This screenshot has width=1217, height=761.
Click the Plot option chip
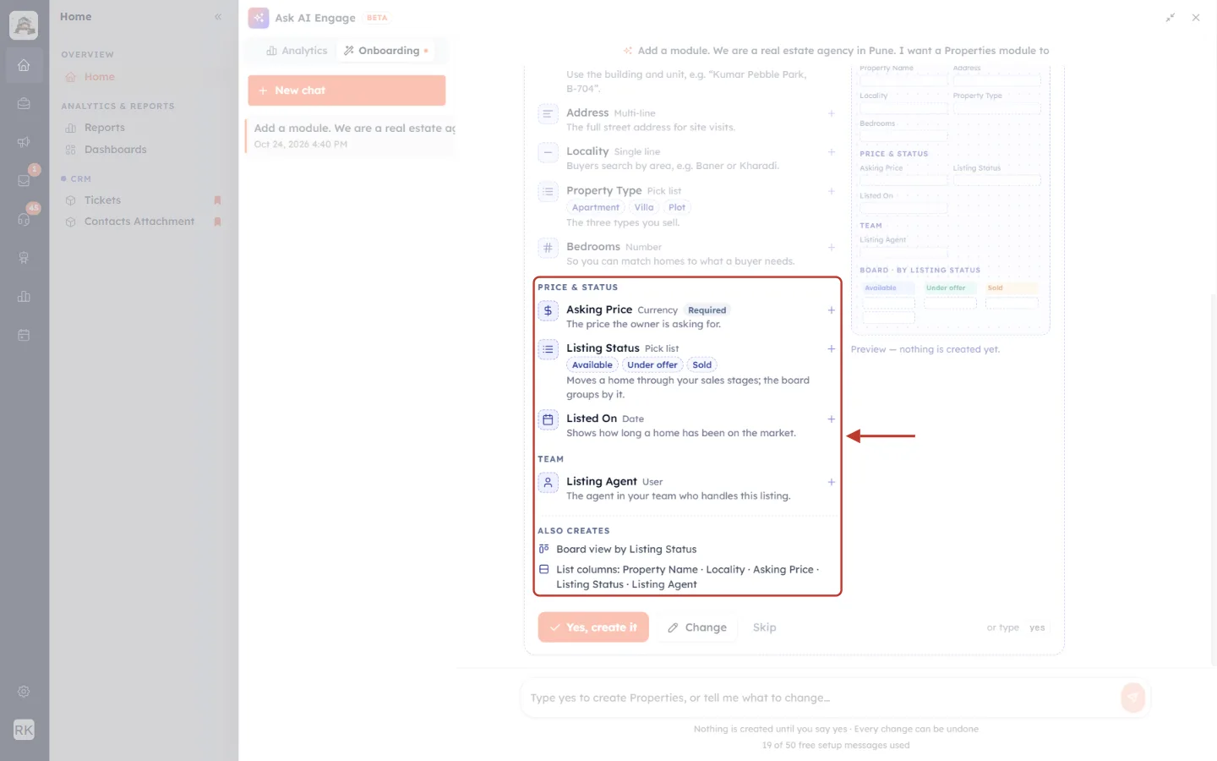coord(677,208)
